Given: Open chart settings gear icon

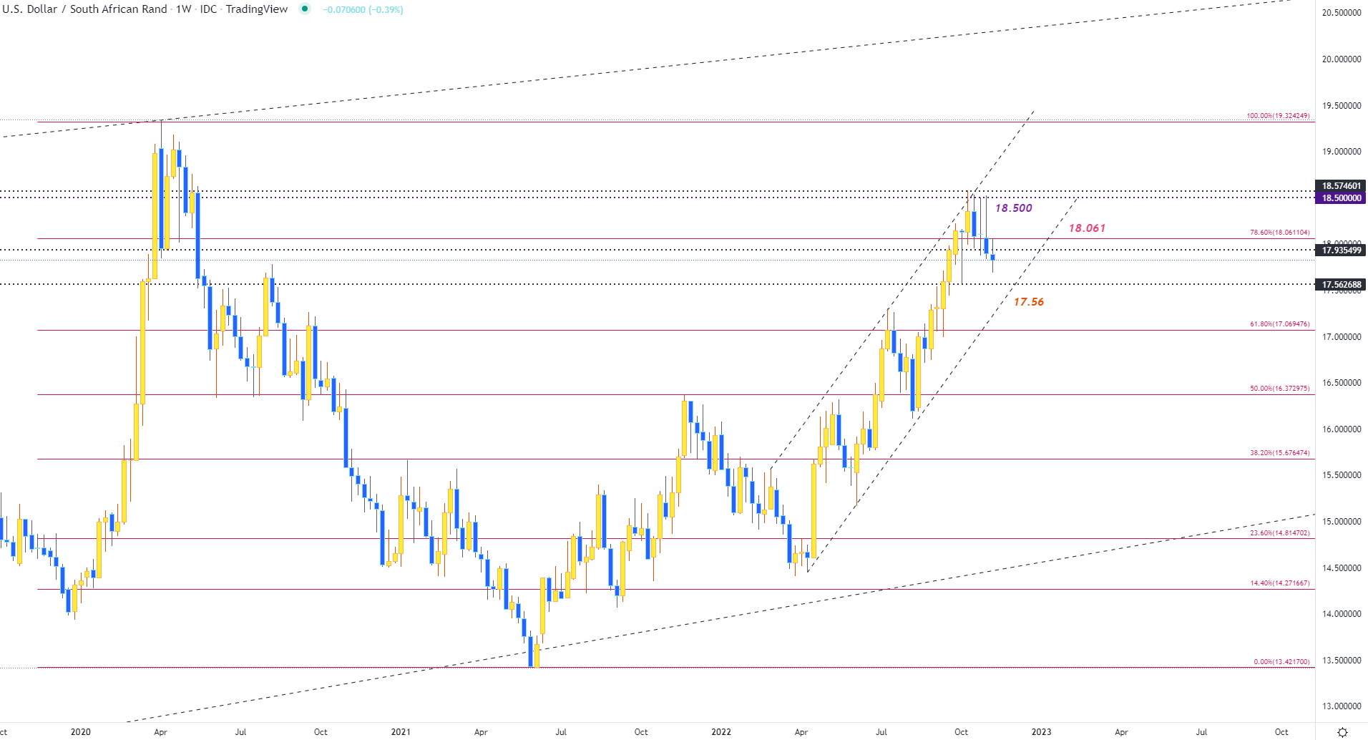Looking at the screenshot, I should pyautogui.click(x=1342, y=732).
